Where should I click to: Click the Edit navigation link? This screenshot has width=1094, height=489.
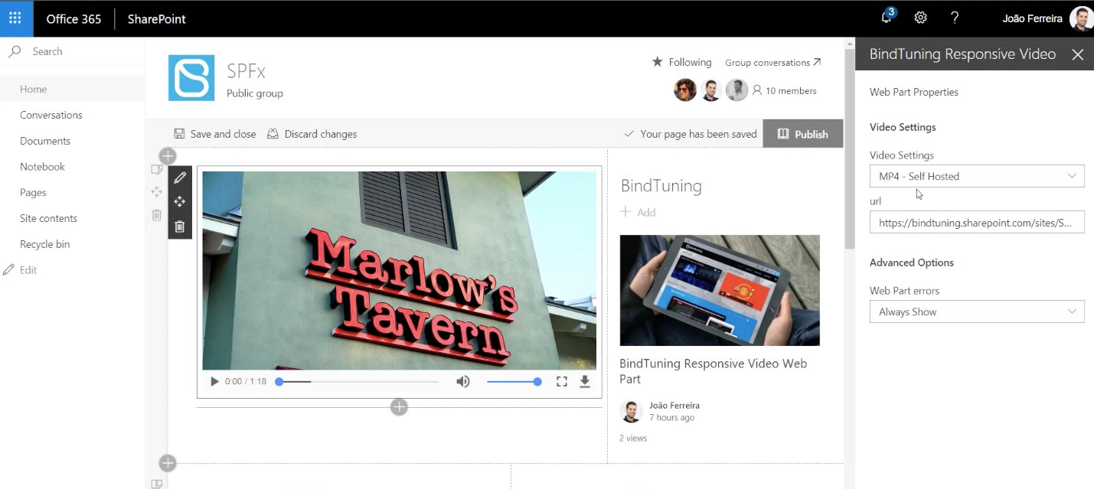(x=28, y=270)
